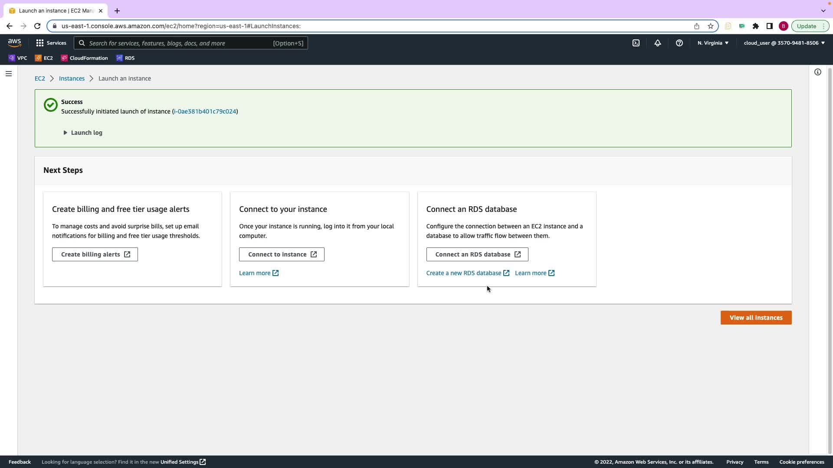Click the Create billing alerts button

tap(95, 254)
